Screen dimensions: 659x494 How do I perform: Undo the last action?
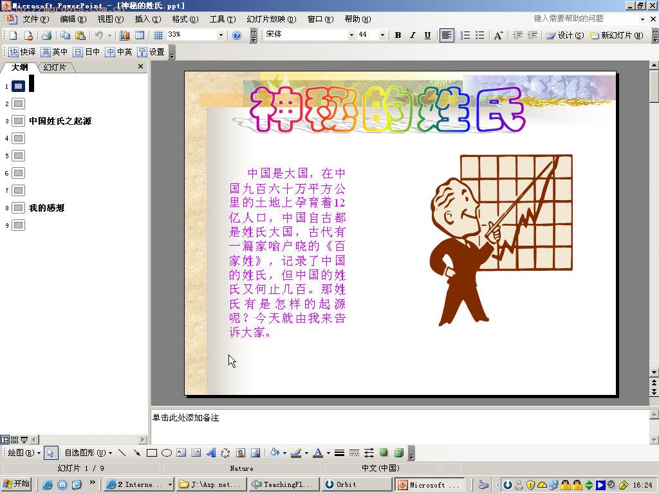(98, 35)
